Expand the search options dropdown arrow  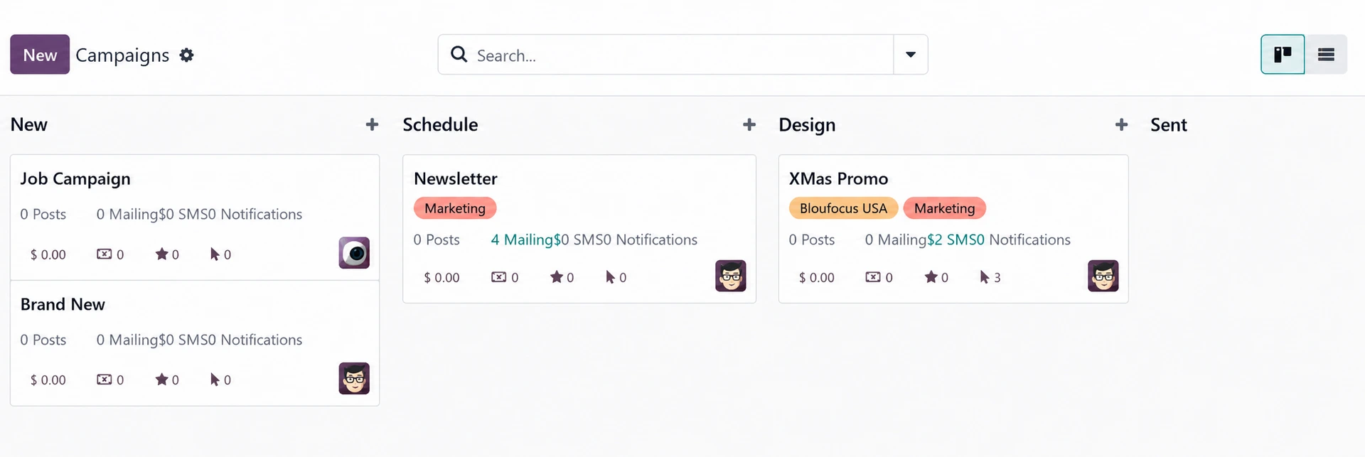[x=911, y=55]
